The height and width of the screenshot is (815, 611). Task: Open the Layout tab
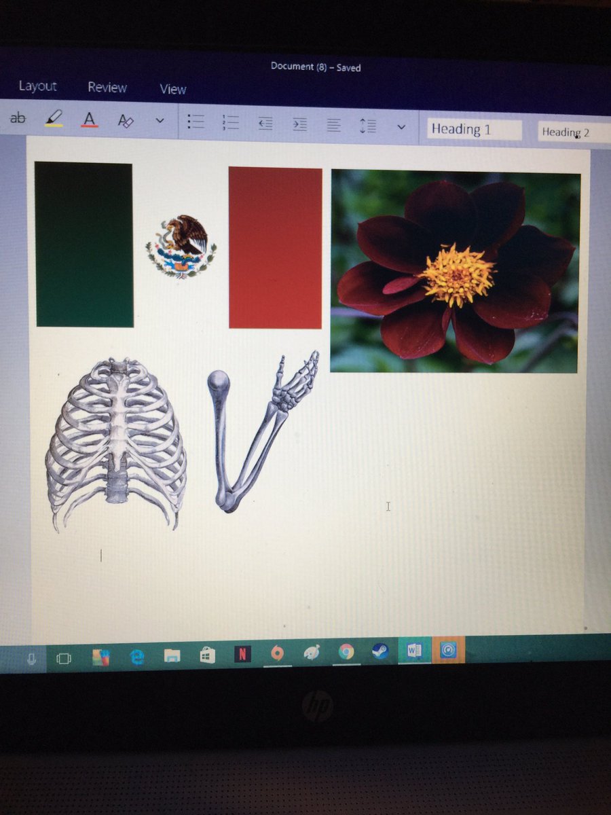37,86
